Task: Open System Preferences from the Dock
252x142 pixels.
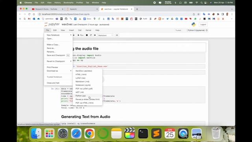Action: 63,133
